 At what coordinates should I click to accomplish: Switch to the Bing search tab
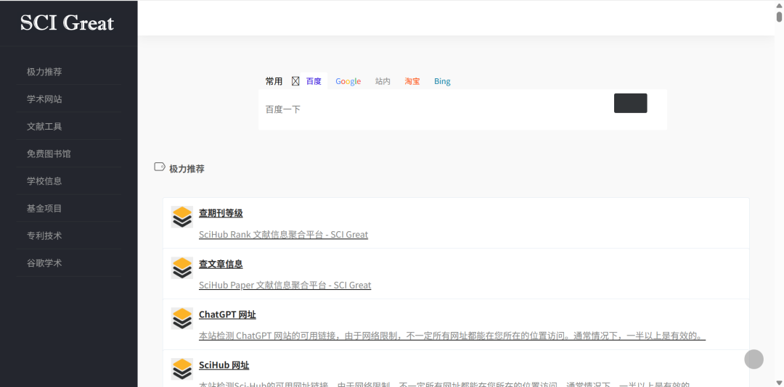(442, 81)
